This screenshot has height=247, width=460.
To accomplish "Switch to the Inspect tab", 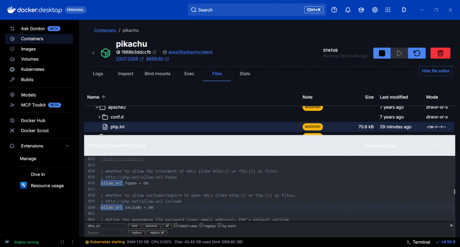I will click(x=126, y=74).
